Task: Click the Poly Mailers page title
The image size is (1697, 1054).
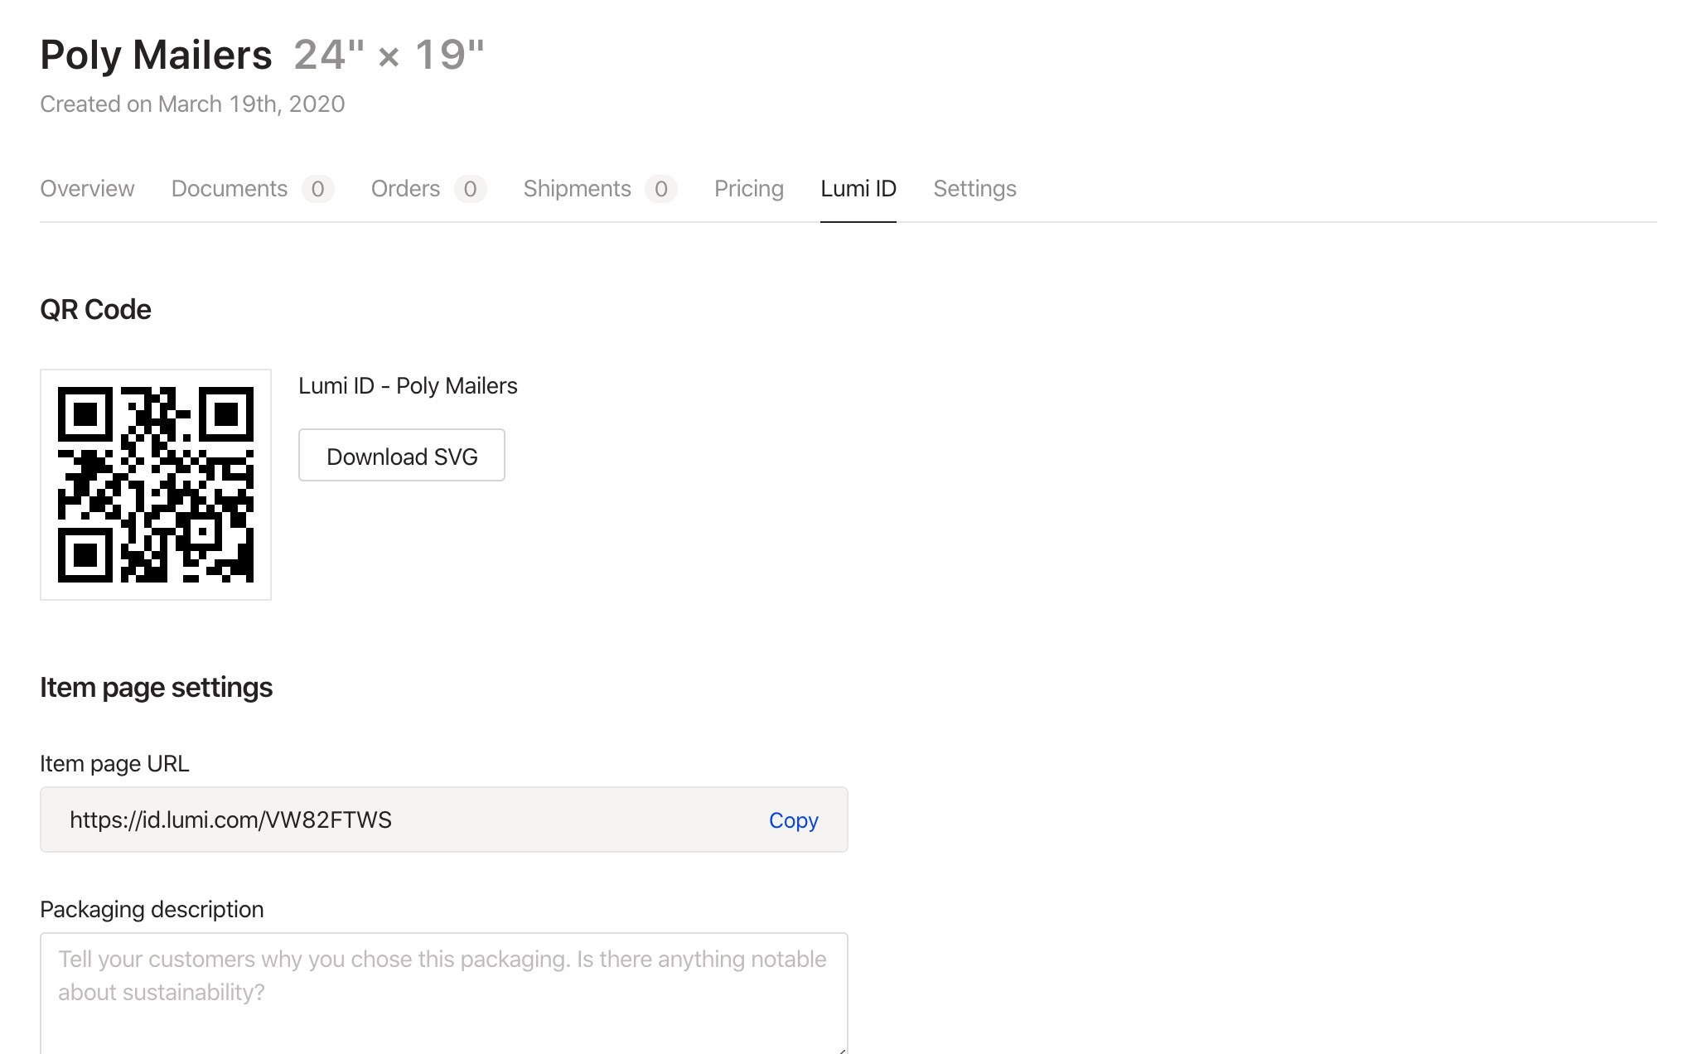Action: tap(156, 56)
